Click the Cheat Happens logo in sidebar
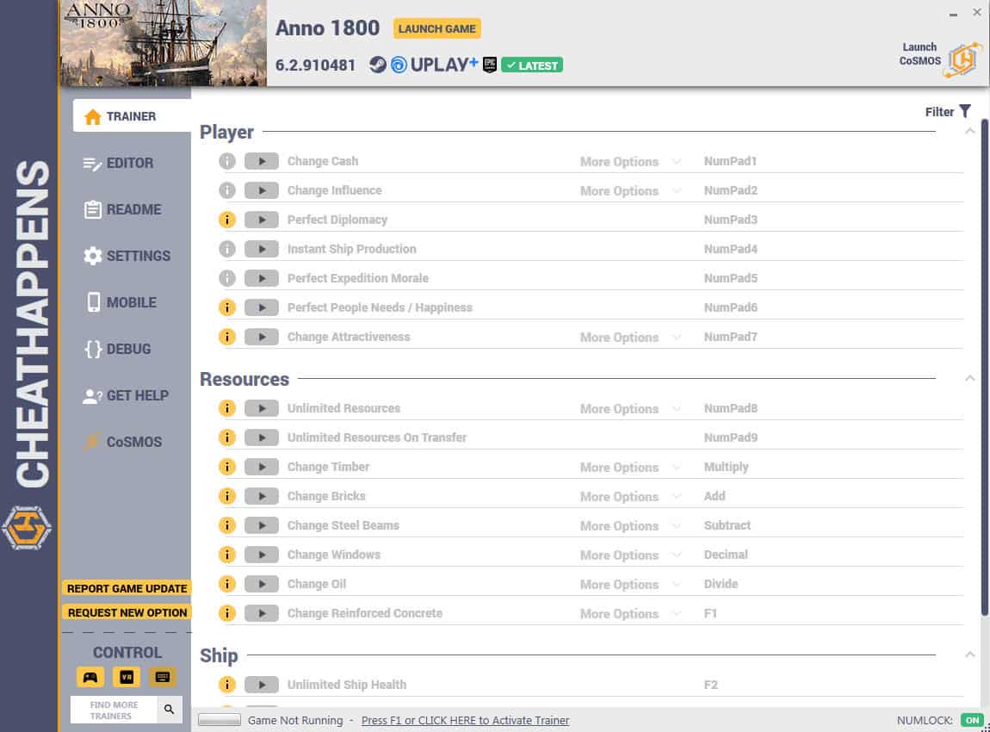The width and height of the screenshot is (990, 732). (27, 528)
